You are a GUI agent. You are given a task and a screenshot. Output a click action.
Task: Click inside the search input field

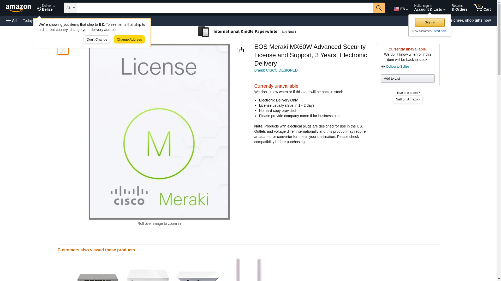click(225, 8)
